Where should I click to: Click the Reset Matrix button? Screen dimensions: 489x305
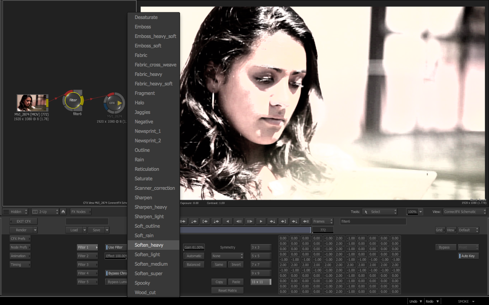228,290
